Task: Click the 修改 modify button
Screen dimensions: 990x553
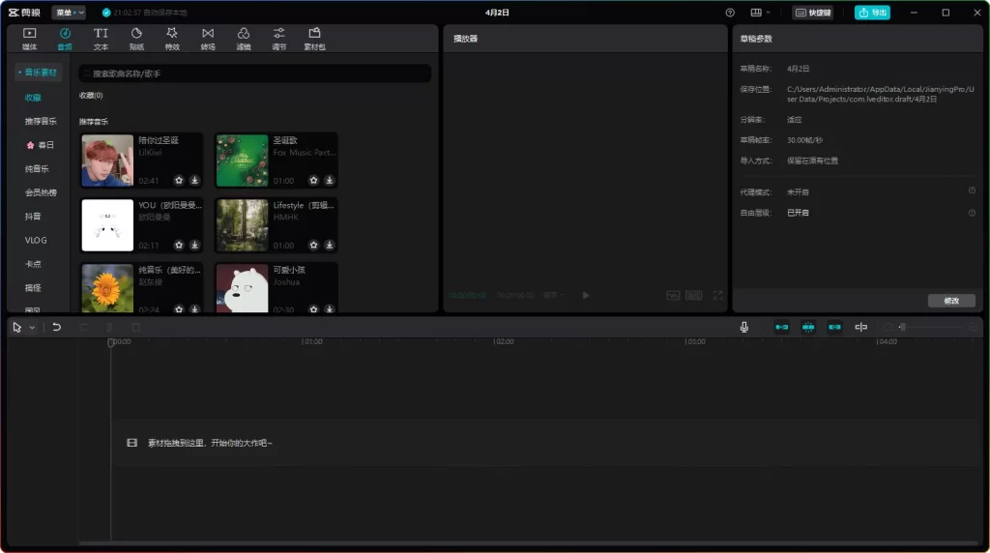Action: [x=951, y=301]
